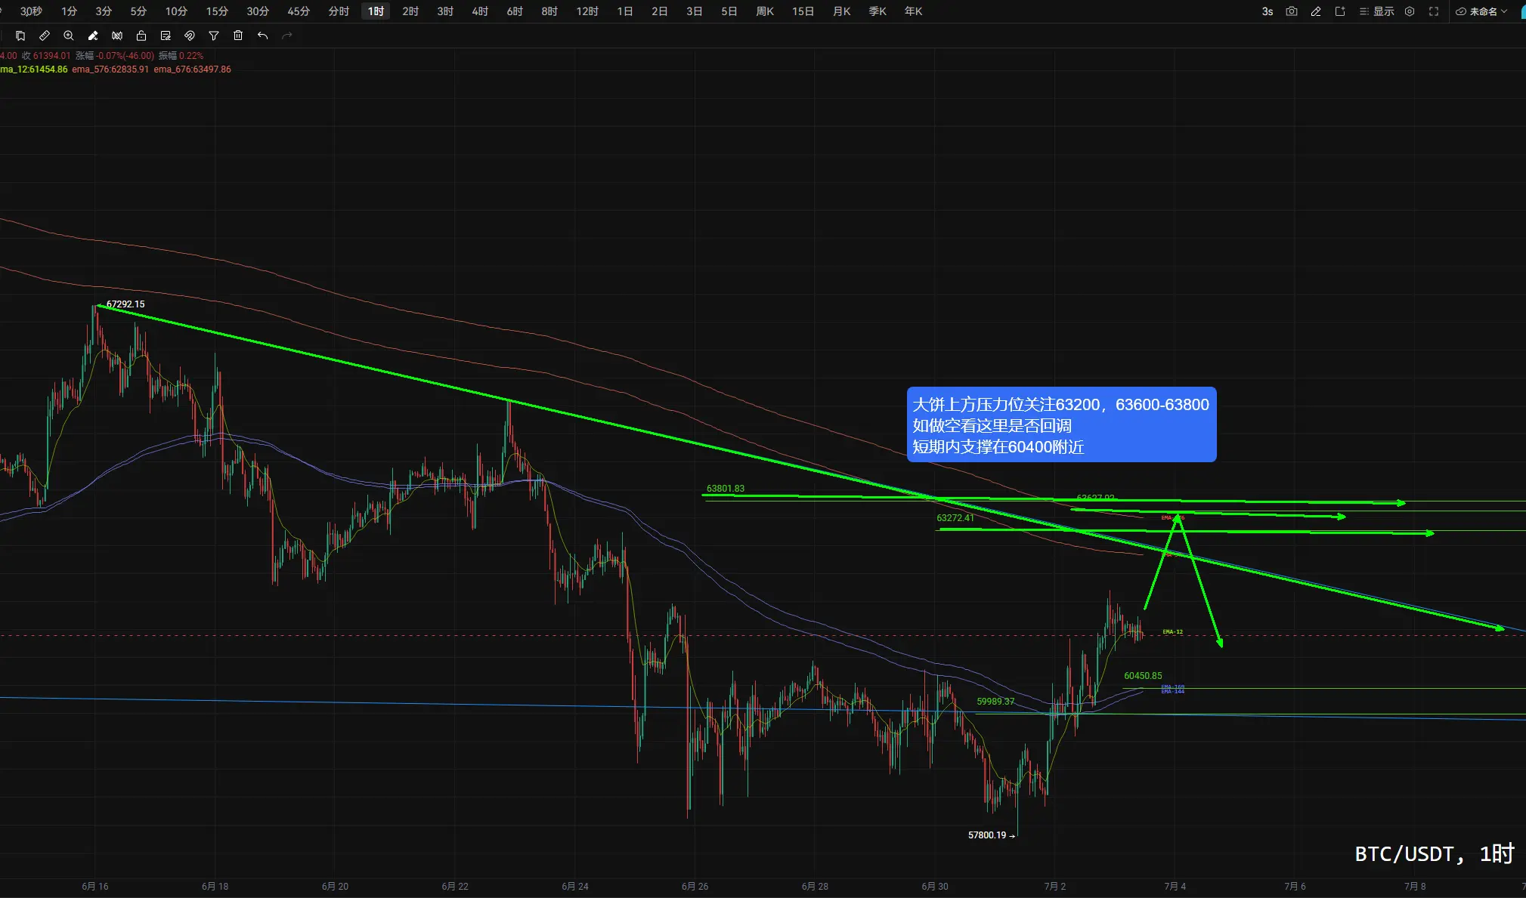This screenshot has width=1526, height=898.
Task: Switch to 5分 timeframe
Action: pos(139,11)
